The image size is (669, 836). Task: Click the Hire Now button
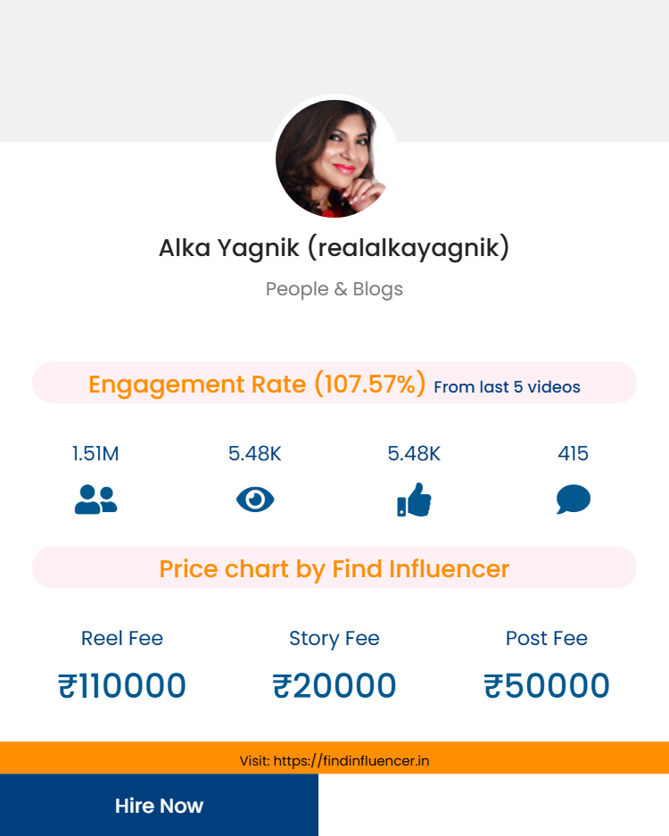click(x=159, y=805)
